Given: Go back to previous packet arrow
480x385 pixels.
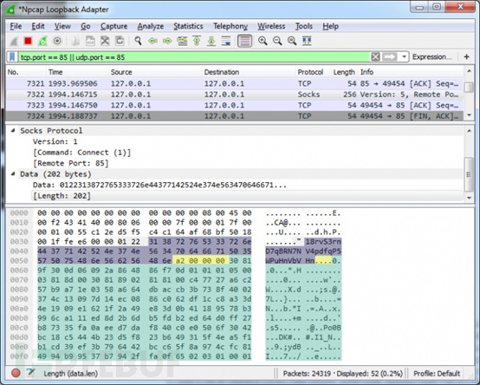Looking at the screenshot, I should coord(152,41).
